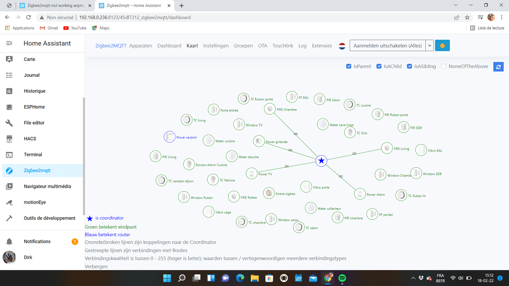
Task: Click the Sirene zigbee device node
Action: [x=269, y=193]
